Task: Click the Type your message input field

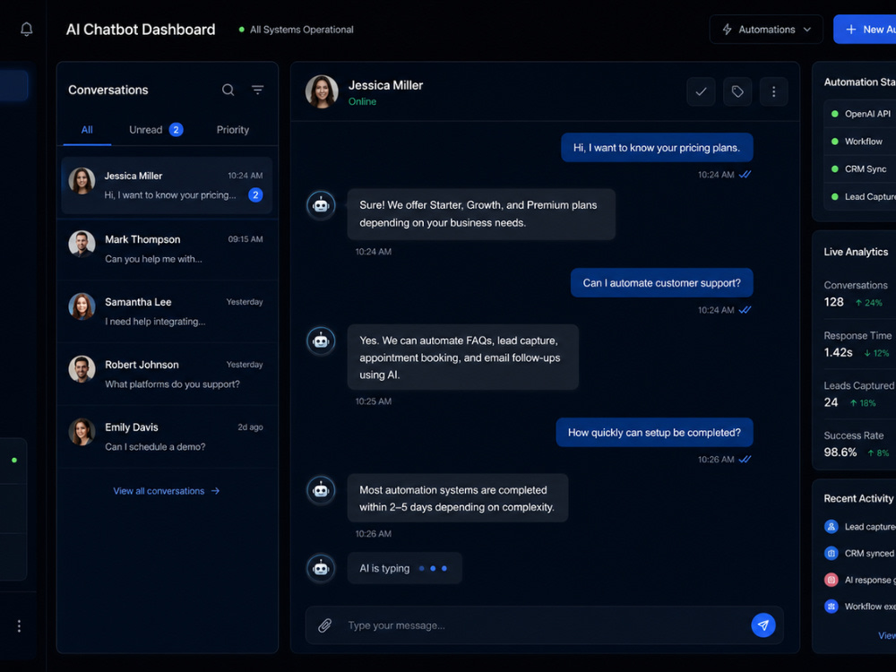Action: click(544, 625)
